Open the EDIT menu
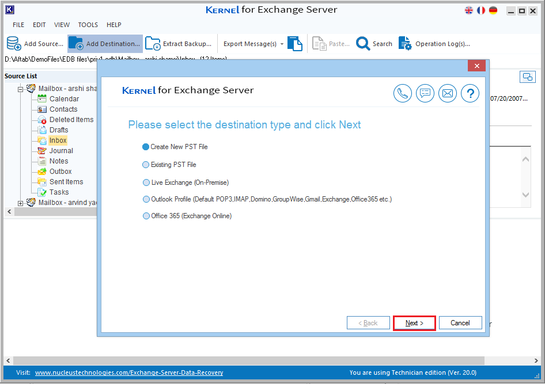This screenshot has height=384, width=545. [39, 25]
